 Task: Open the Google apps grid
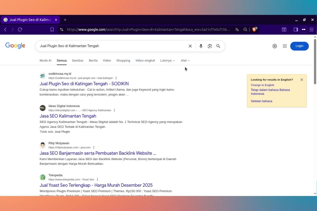[x=285, y=46]
